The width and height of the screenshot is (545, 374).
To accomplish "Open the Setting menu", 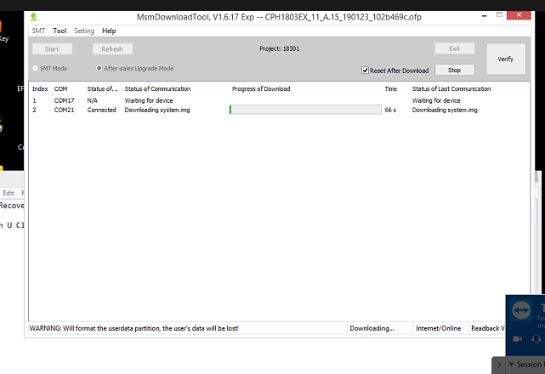I will [x=84, y=31].
